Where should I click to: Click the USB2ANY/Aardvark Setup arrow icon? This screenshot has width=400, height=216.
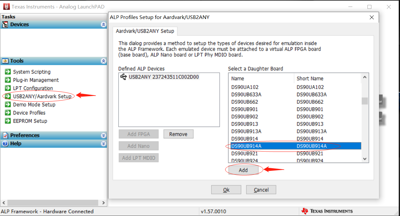[8, 96]
